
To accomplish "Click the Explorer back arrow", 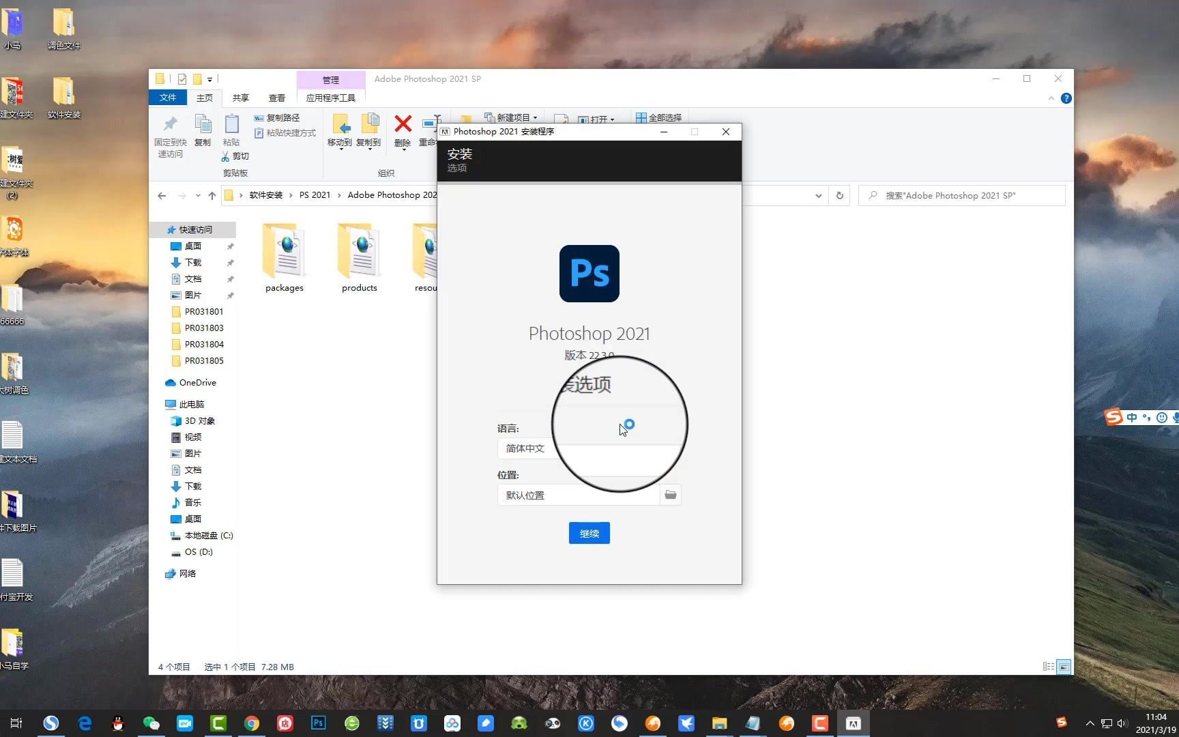I will pos(162,195).
